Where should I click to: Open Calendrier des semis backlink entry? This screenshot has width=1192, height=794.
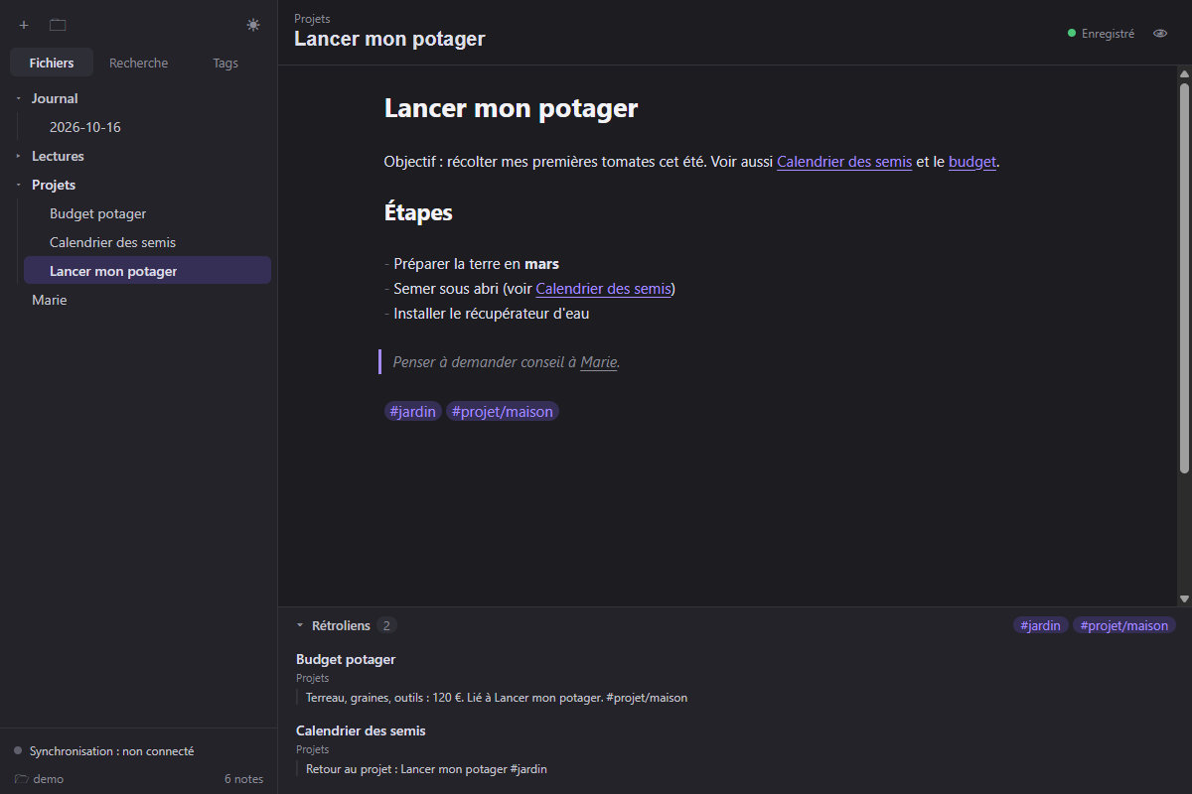click(361, 730)
